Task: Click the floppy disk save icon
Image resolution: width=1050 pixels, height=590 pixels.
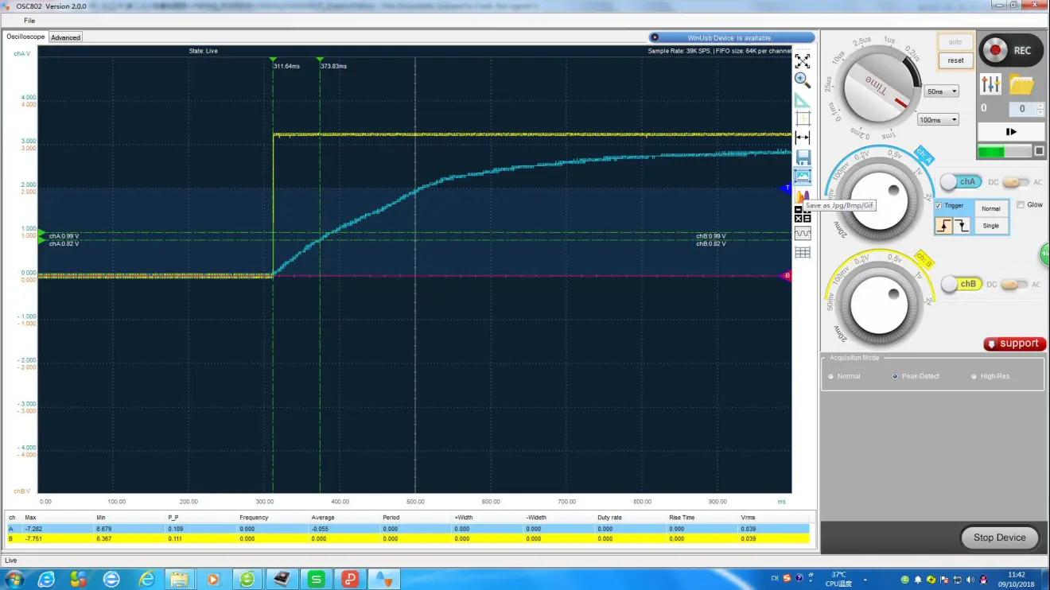Action: pos(803,157)
